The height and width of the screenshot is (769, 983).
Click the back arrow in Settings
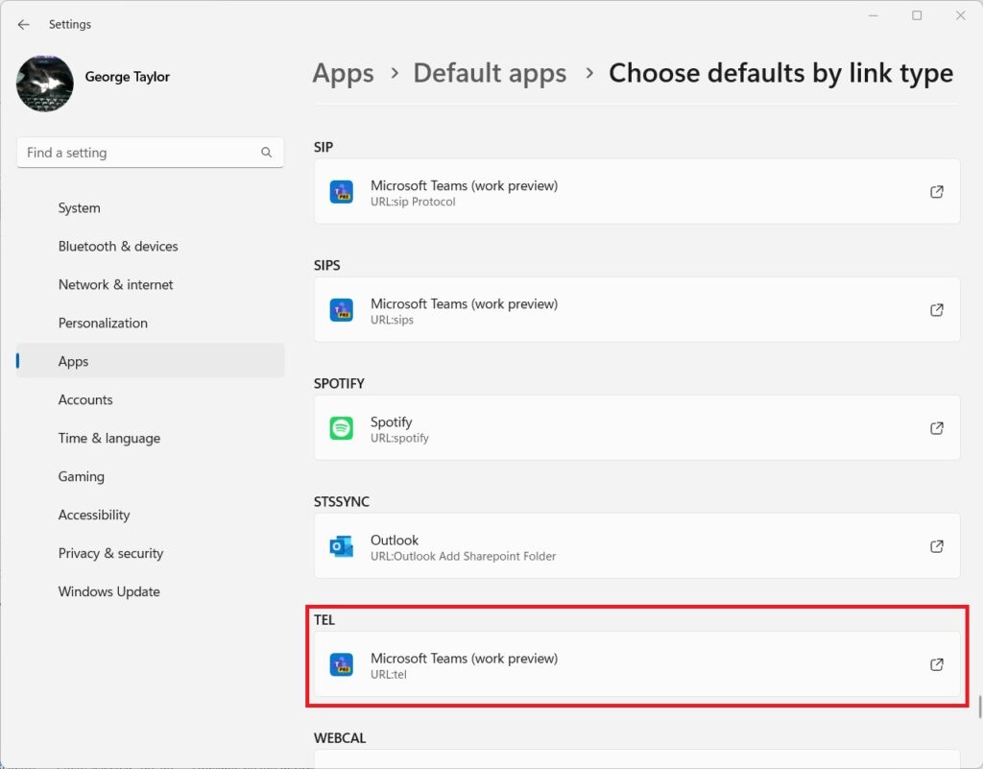click(24, 24)
